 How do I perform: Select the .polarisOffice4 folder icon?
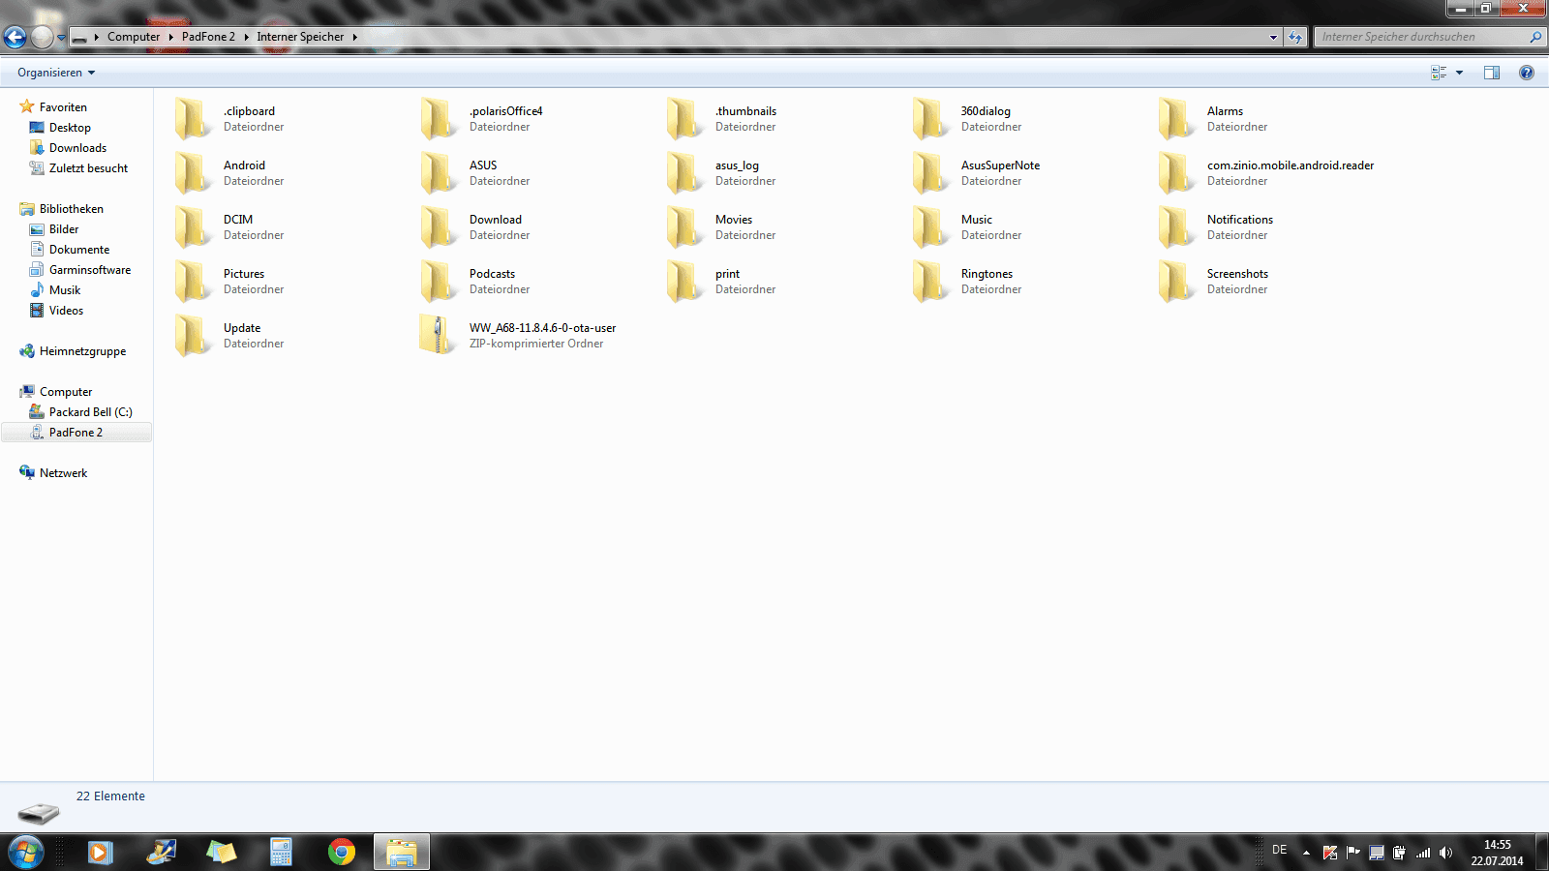point(440,119)
